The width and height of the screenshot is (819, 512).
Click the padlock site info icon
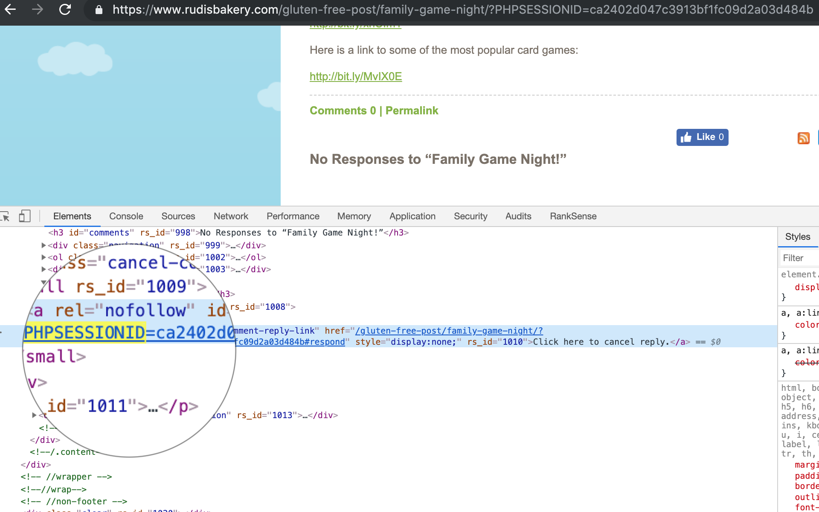pyautogui.click(x=99, y=10)
